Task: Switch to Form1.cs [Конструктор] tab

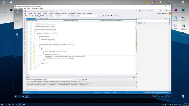Action: pos(41,19)
